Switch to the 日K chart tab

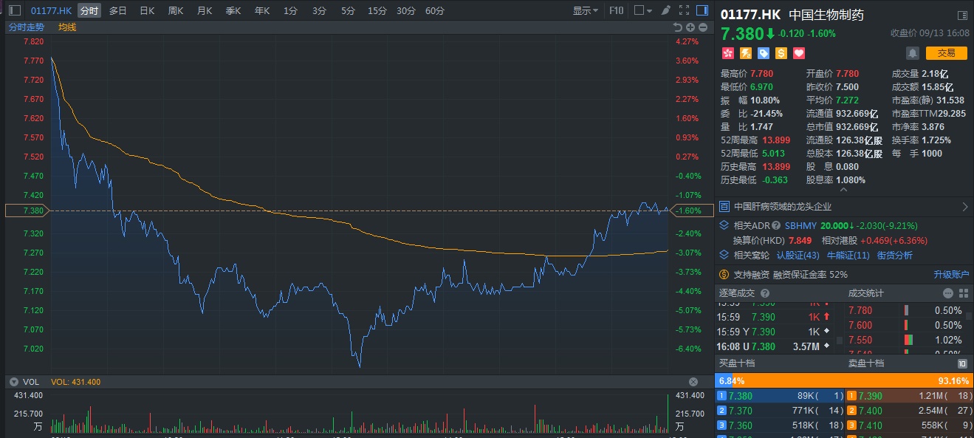pos(147,10)
